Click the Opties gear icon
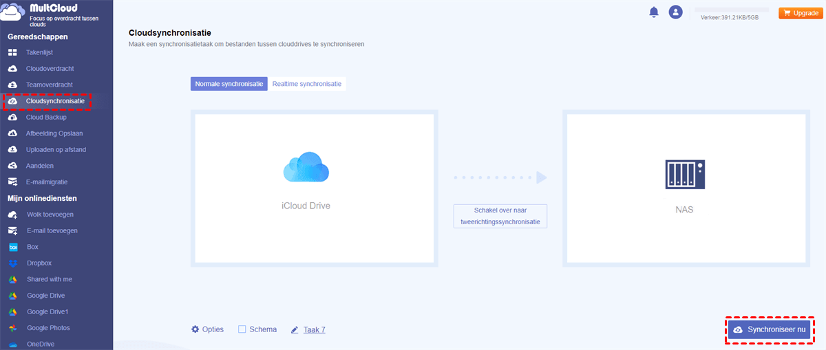Screen dimensions: 826x350 pyautogui.click(x=195, y=329)
